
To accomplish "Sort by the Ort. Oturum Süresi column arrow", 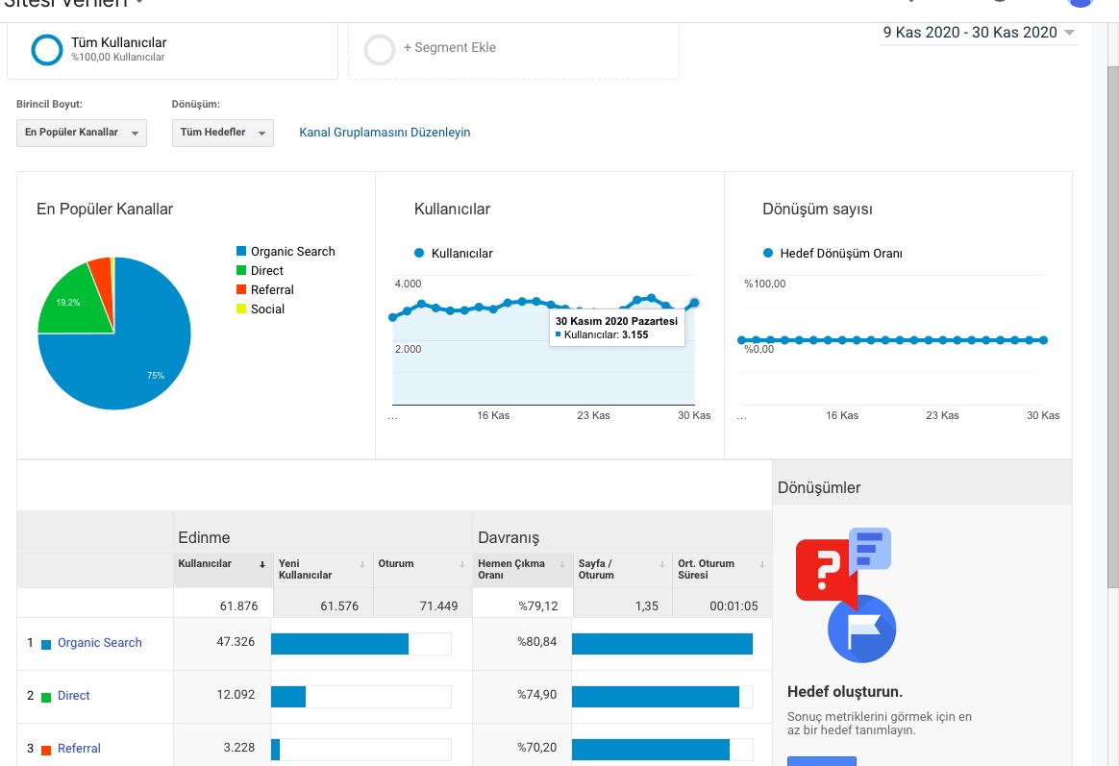I will [x=762, y=564].
